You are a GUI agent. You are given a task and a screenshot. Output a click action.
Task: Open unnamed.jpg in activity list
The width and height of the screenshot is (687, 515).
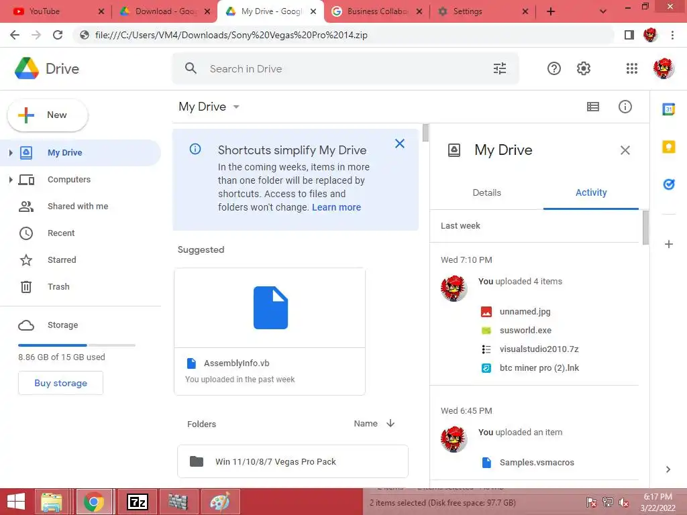pyautogui.click(x=525, y=312)
